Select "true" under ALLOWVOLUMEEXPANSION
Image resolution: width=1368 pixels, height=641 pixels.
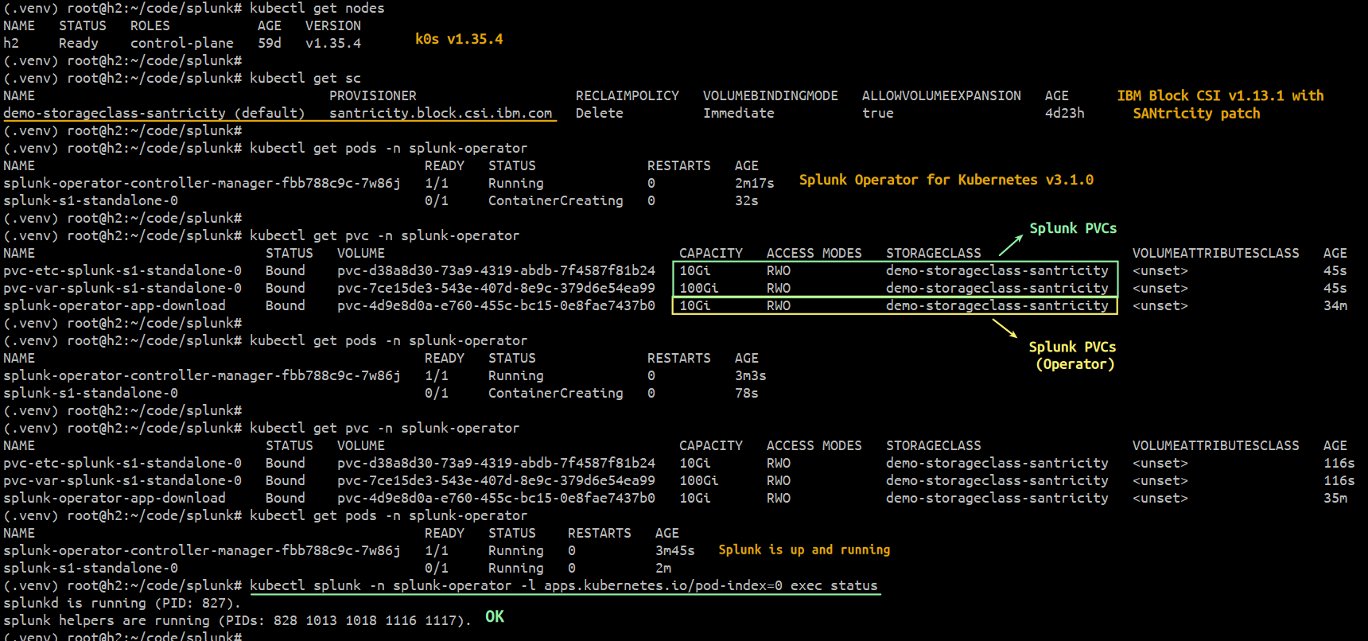point(878,113)
